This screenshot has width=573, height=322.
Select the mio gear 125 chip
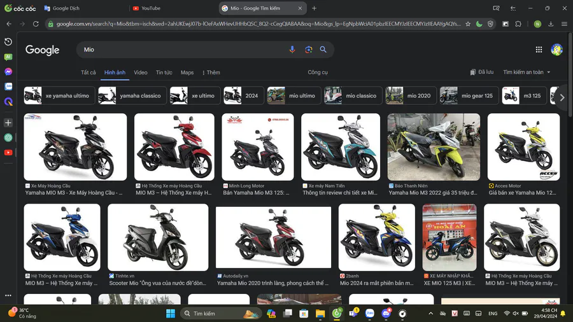click(469, 95)
